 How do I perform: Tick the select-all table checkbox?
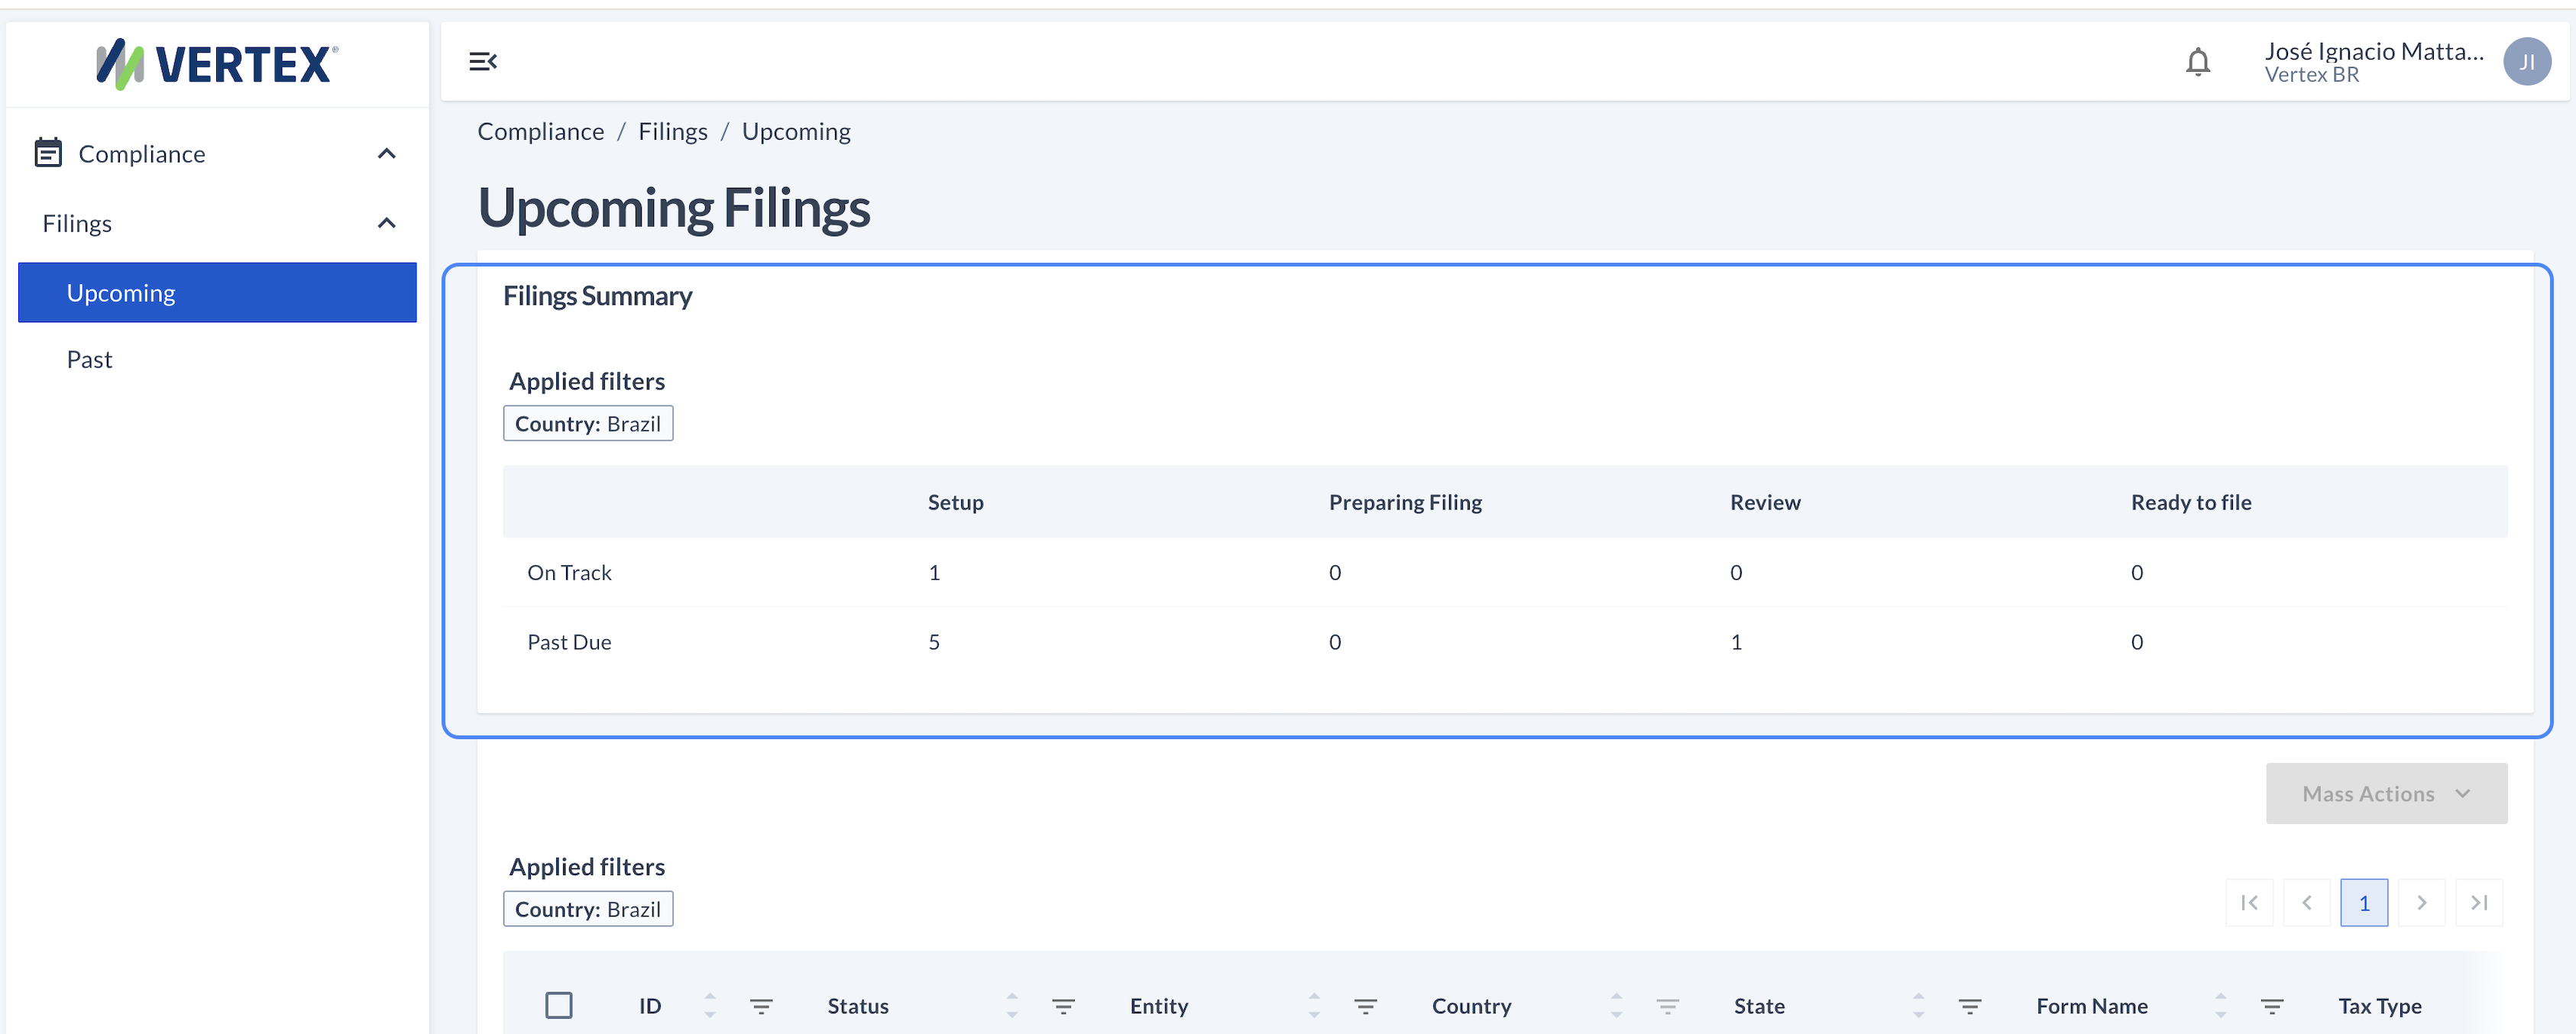(559, 1005)
